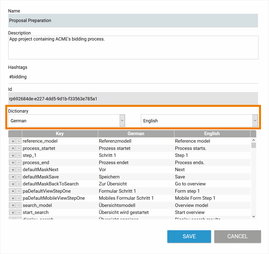Click the Hashtags field containing #bidding
Image resolution: width=269 pixels, height=254 pixels.
[x=133, y=77]
